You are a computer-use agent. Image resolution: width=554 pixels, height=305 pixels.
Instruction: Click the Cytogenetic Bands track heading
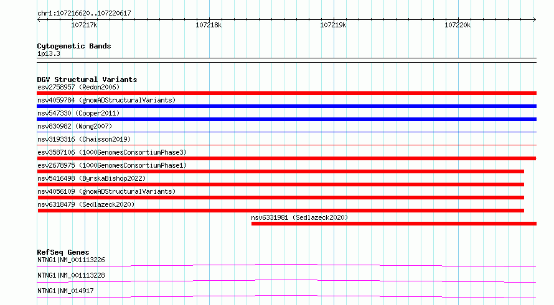coord(74,46)
